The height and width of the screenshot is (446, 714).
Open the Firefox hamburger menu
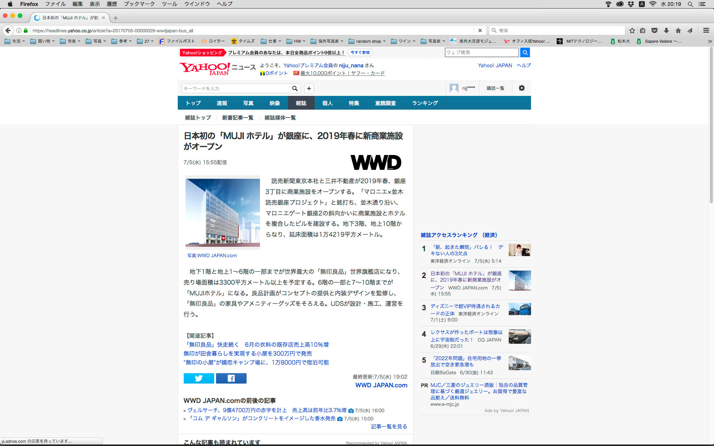pyautogui.click(x=706, y=30)
